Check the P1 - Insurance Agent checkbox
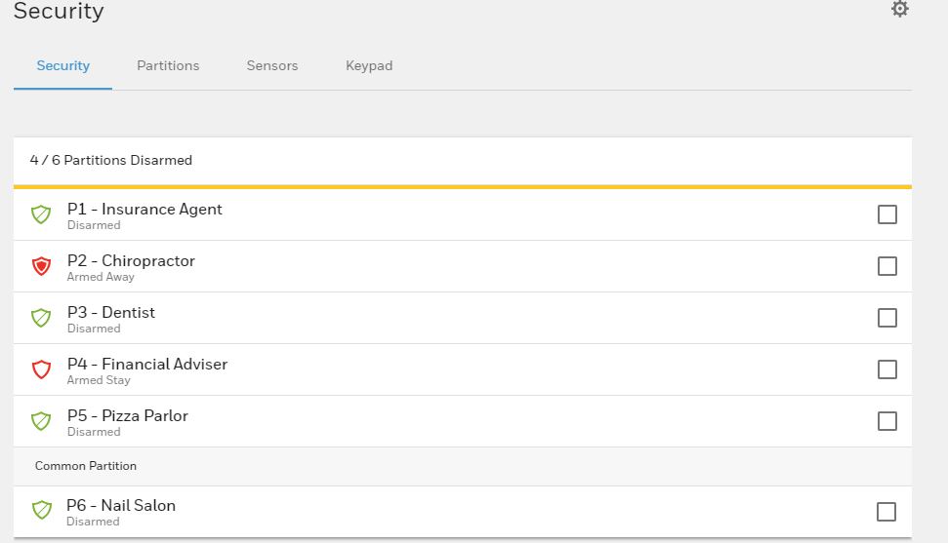The width and height of the screenshot is (948, 543). (x=886, y=214)
